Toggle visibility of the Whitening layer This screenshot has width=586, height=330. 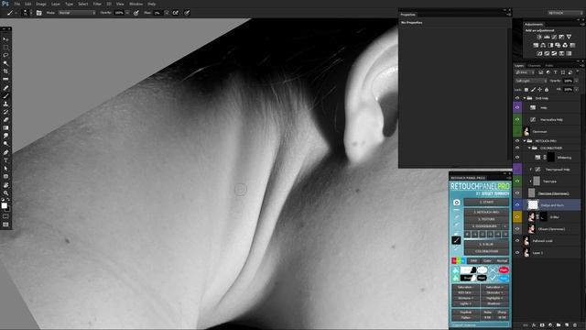[x=517, y=158]
